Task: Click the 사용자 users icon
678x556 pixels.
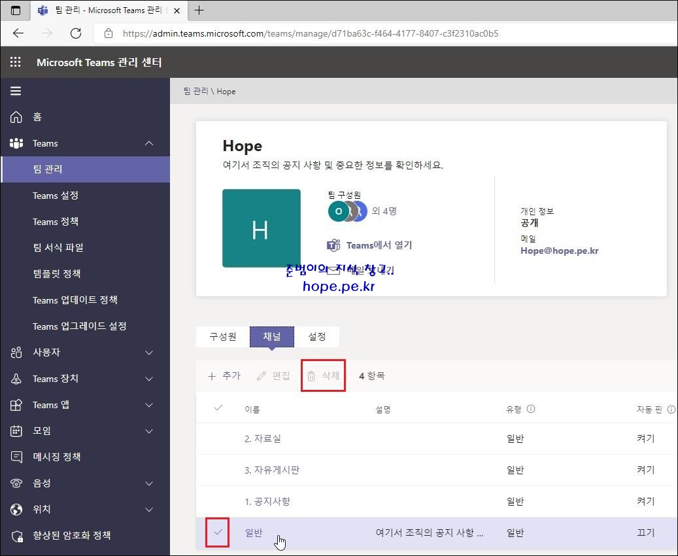Action: coord(16,353)
